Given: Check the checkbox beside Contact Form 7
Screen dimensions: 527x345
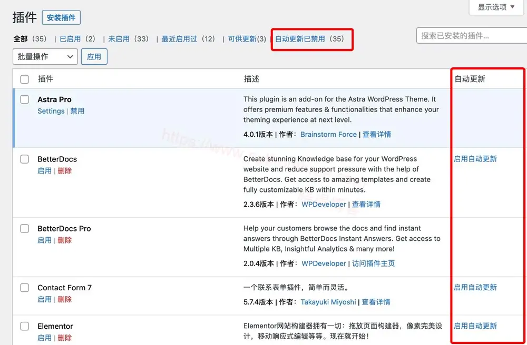Looking at the screenshot, I should (x=24, y=287).
